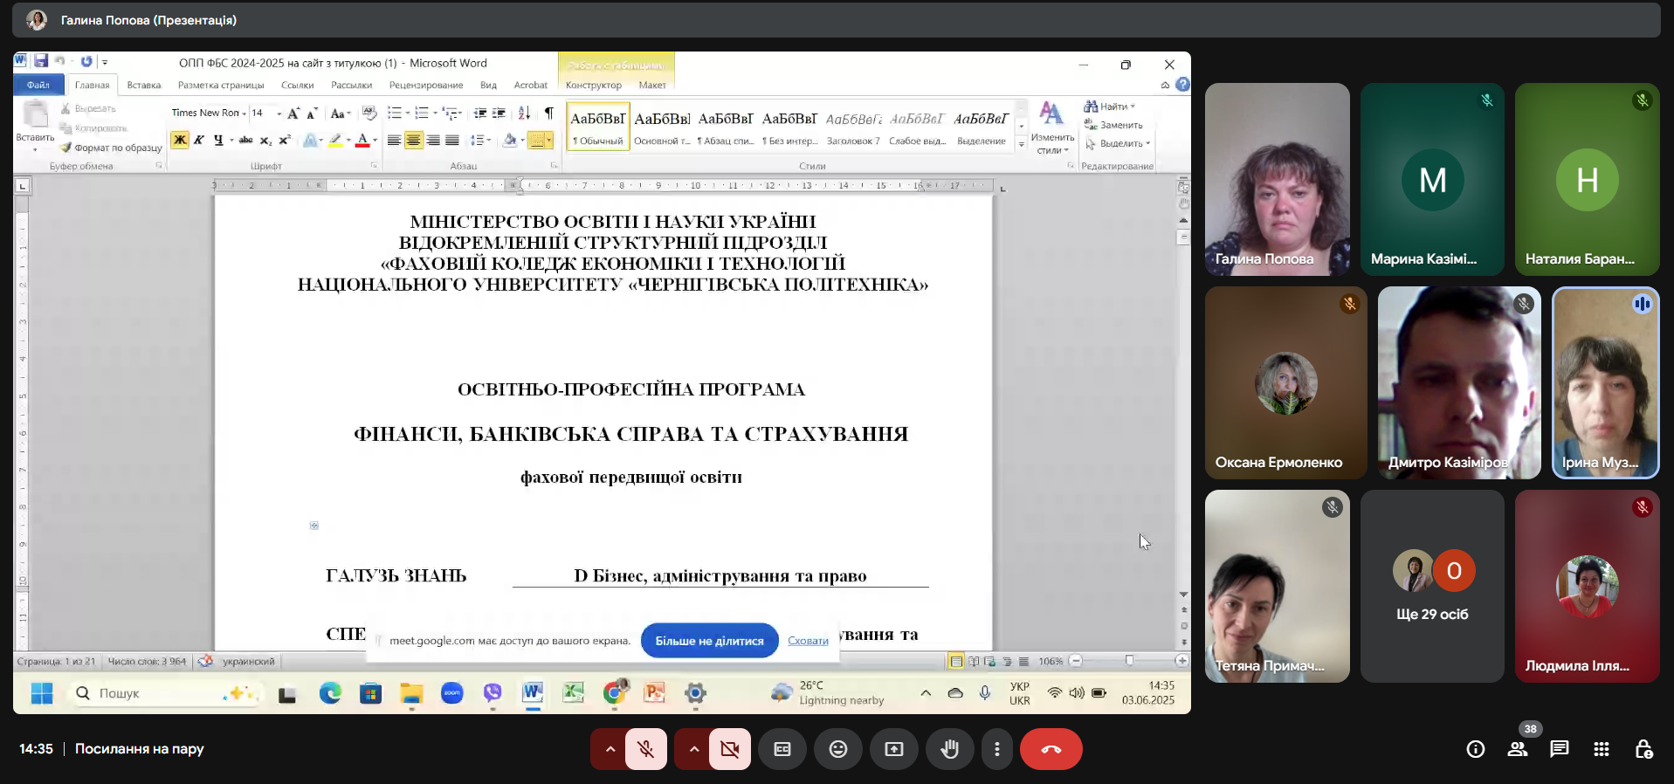Image resolution: width=1674 pixels, height=784 pixels.
Task: Adjust the Word zoom slider
Action: click(1129, 661)
